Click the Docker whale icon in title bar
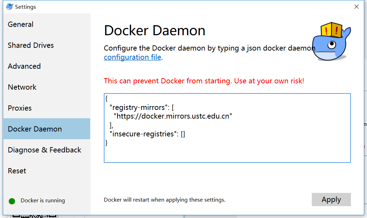Screen dimensions: 367x218 coord(9,7)
